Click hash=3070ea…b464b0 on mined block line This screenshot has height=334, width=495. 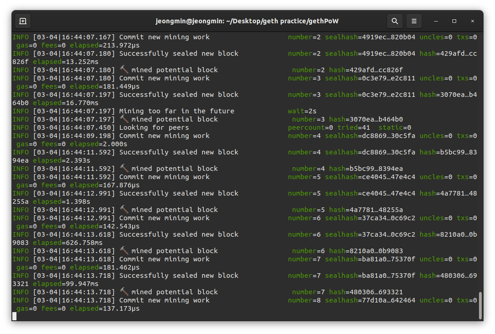point(366,119)
